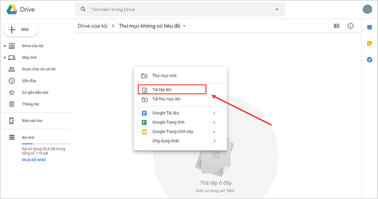
Task: Open 'Máy tính' in sidebar
Action: tap(29, 57)
